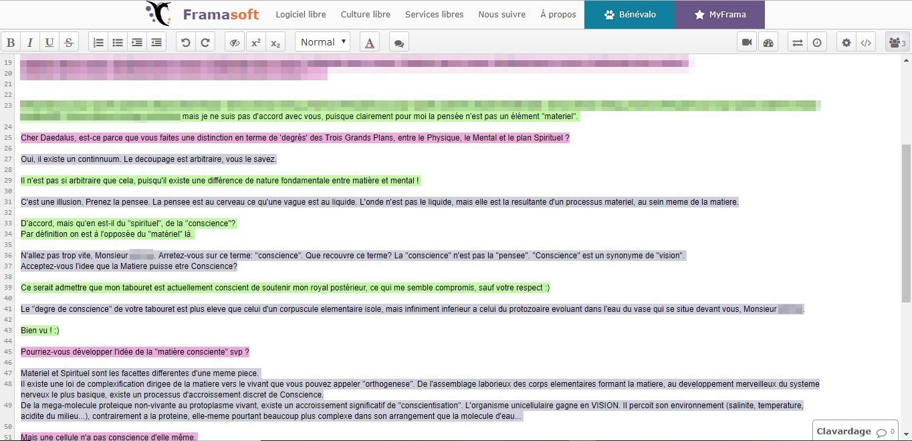Toggle bold formatting
Viewport: 912px width, 441px height.
[11, 43]
